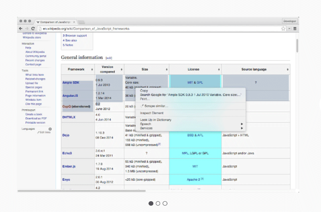Expand the Services submenu
The width and height of the screenshot is (321, 212).
pos(191,128)
